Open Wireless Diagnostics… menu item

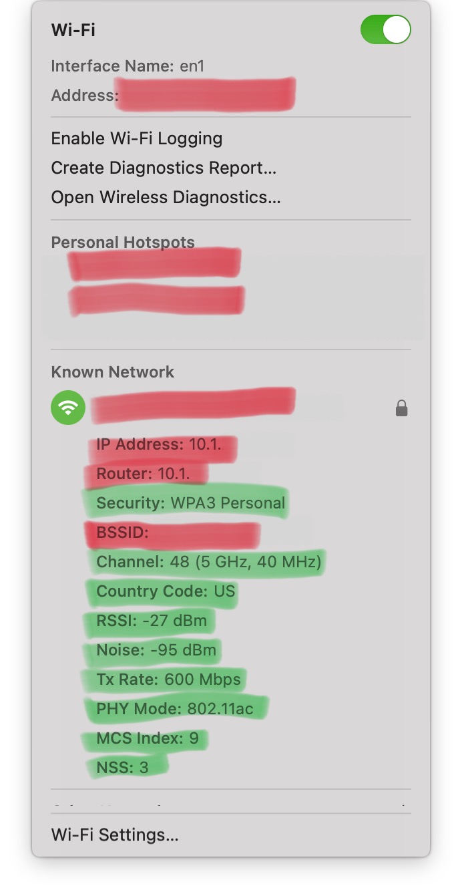[x=166, y=197]
